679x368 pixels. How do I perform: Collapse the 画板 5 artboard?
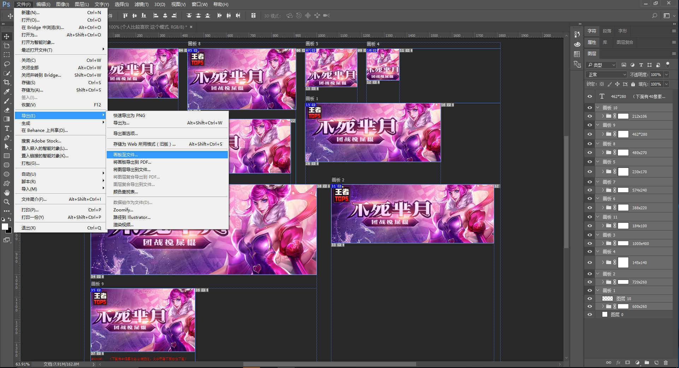click(598, 162)
